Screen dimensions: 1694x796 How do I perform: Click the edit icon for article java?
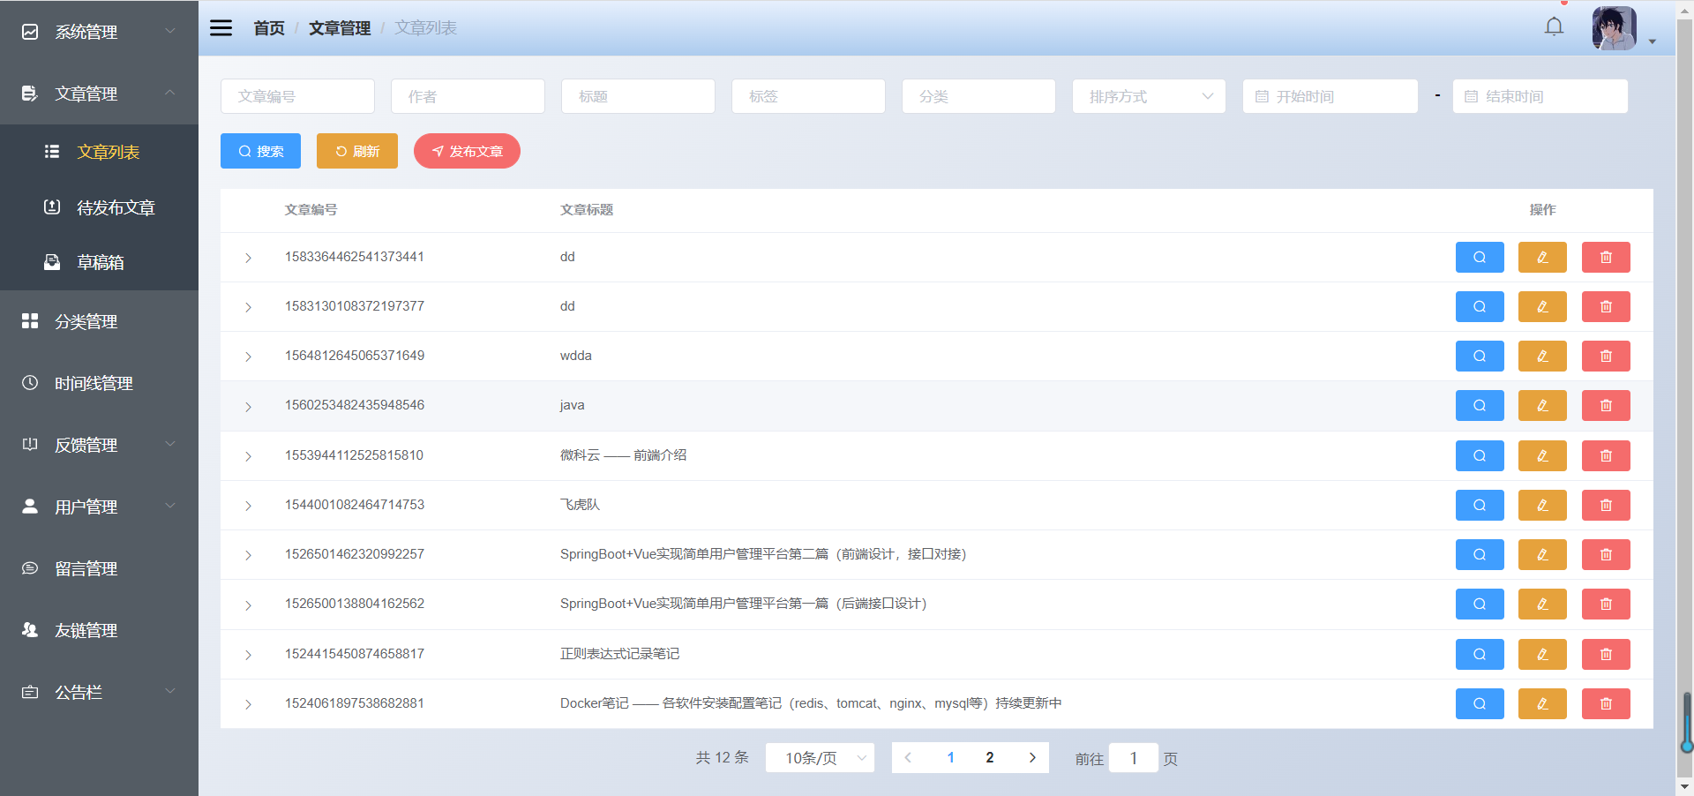coord(1542,405)
